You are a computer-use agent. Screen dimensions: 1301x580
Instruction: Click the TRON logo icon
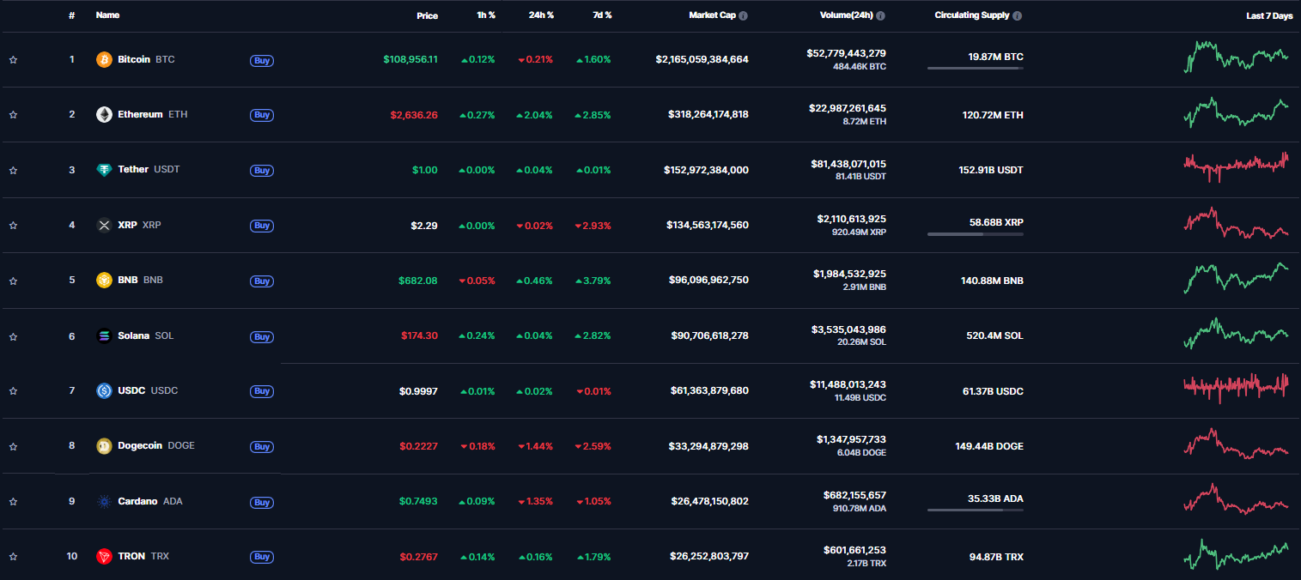pyautogui.click(x=104, y=556)
